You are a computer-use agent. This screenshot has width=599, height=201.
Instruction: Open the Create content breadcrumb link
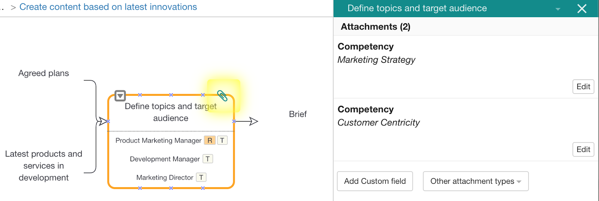click(108, 7)
